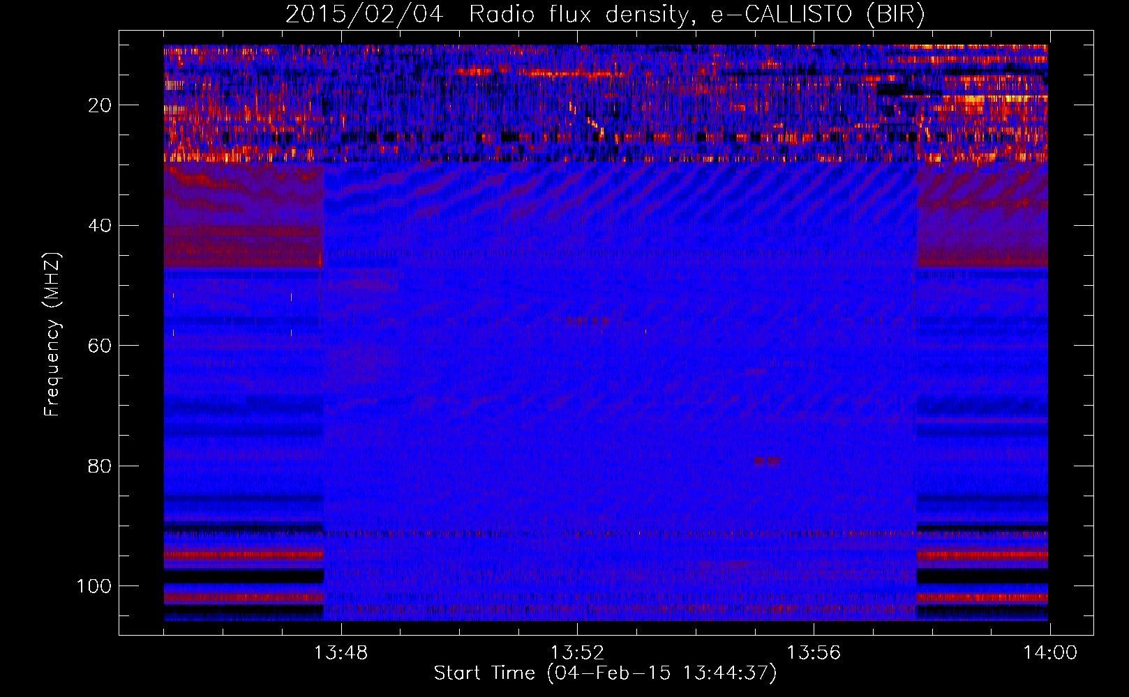
Task: Click the '20' frequency tick label
Action: (x=100, y=105)
